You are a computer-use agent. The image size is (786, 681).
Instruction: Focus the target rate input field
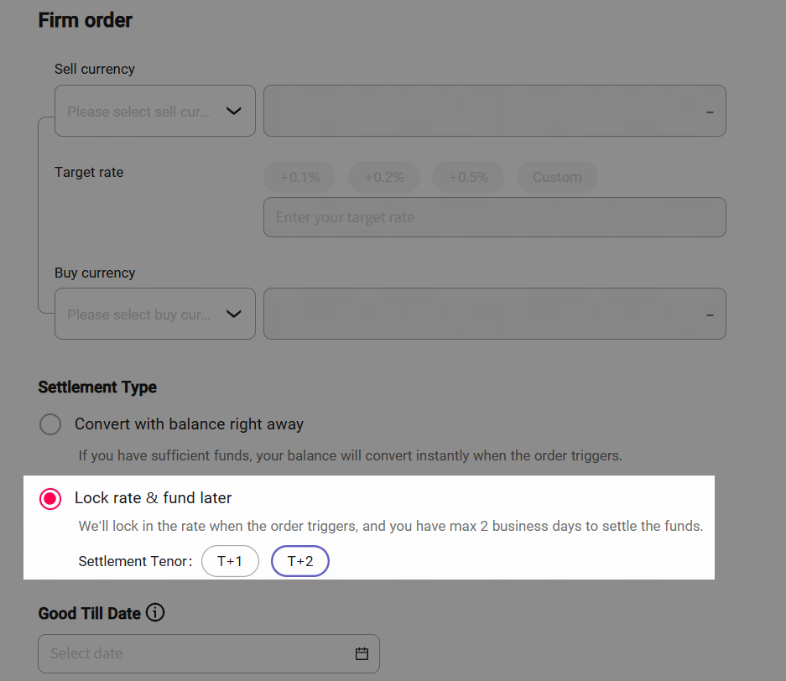click(494, 217)
